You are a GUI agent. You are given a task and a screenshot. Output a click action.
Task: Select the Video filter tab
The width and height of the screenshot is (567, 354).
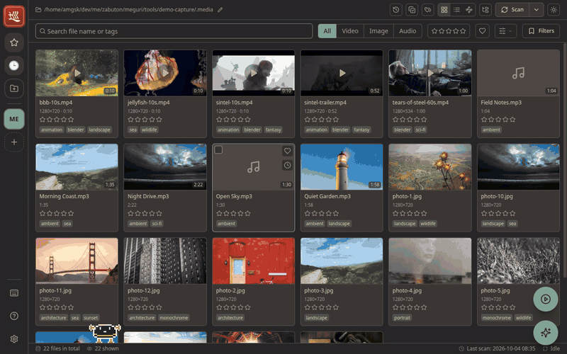coord(350,31)
